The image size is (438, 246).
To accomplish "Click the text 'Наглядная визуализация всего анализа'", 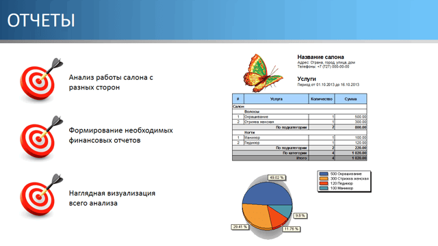I will point(112,198).
